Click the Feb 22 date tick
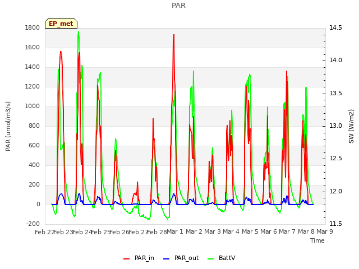This screenshot has width=359, height=269. (44, 232)
